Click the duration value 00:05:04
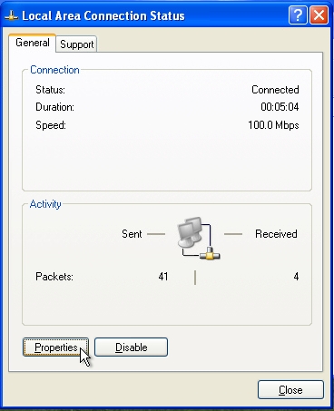334x411 pixels. click(x=280, y=107)
